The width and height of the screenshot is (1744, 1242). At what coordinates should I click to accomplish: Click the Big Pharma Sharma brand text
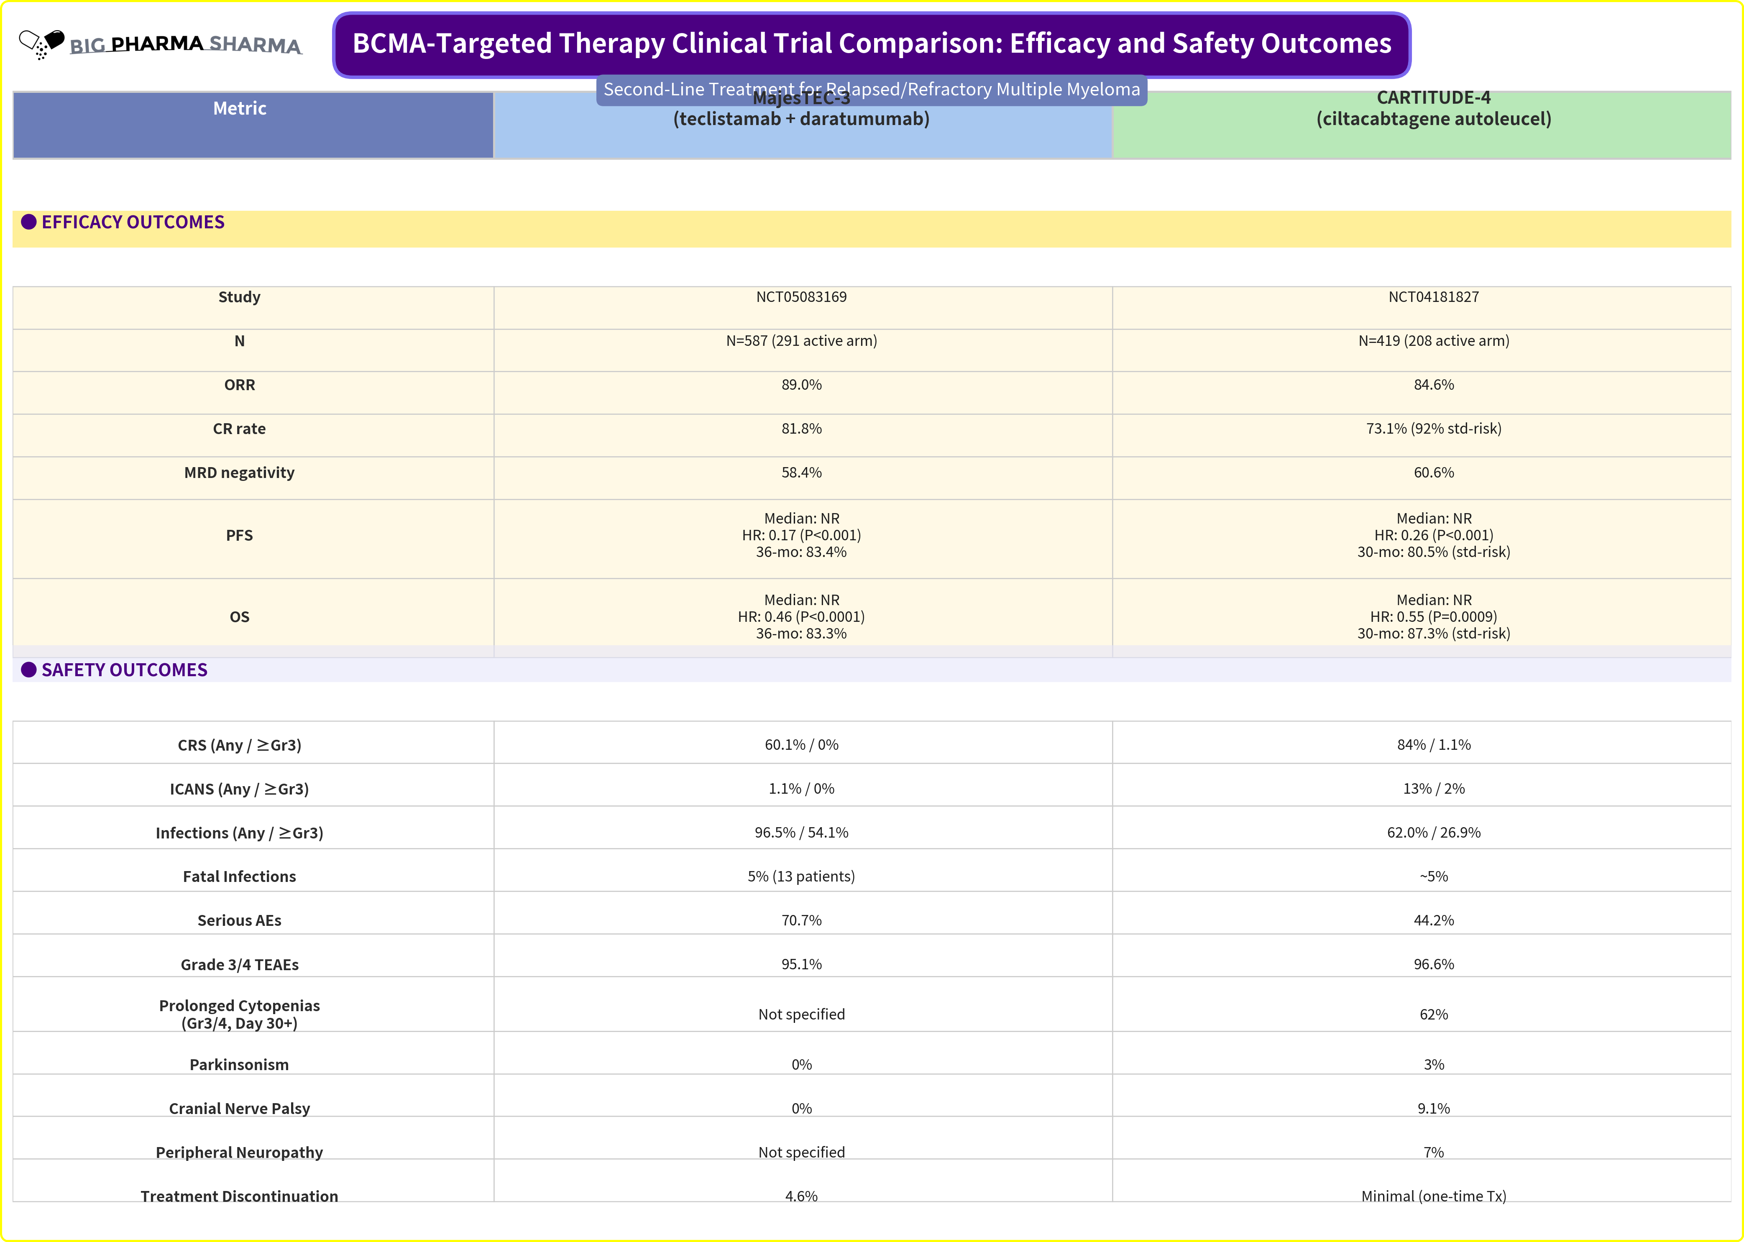[186, 45]
